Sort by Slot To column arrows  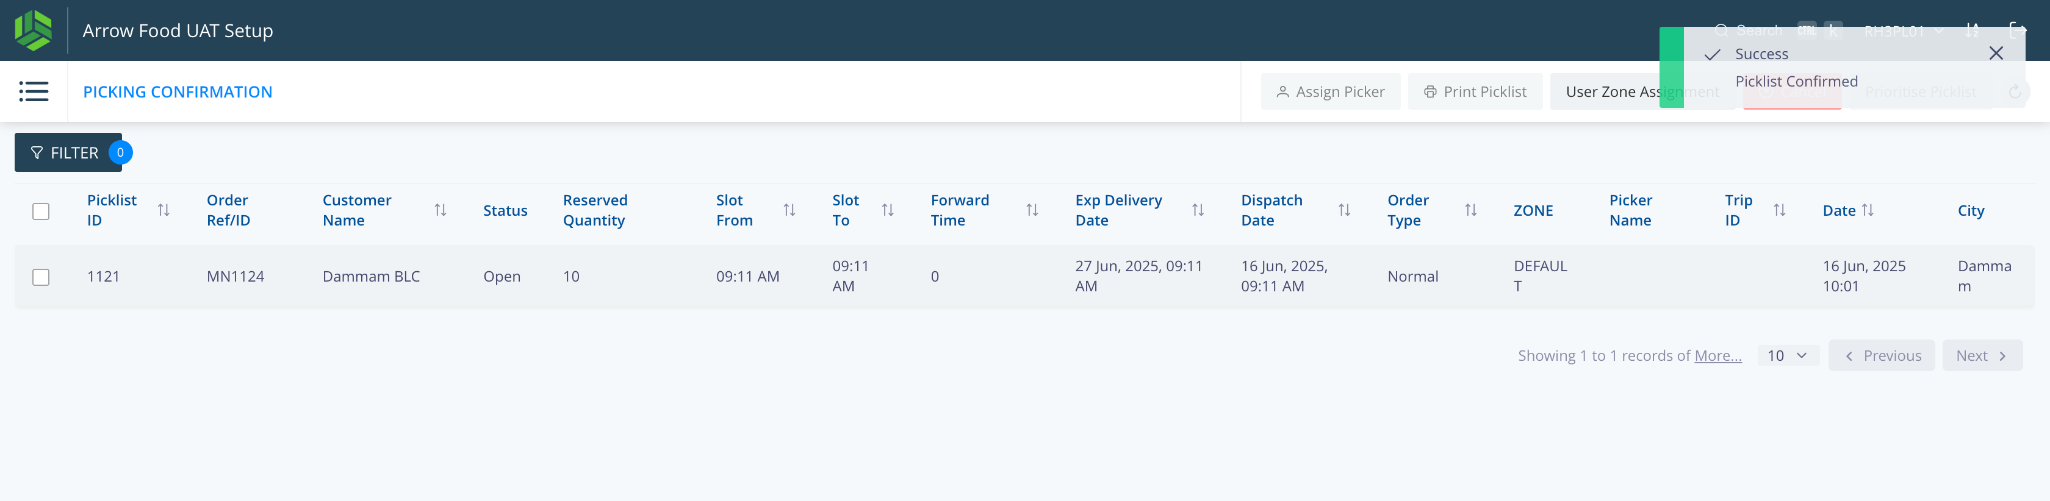click(887, 210)
